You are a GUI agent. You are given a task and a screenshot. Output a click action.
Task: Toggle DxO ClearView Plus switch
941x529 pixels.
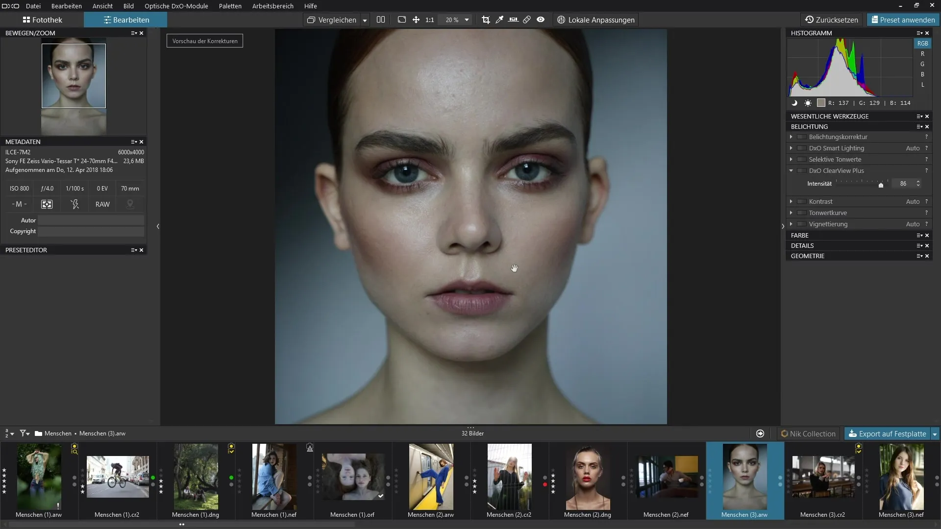(x=802, y=170)
